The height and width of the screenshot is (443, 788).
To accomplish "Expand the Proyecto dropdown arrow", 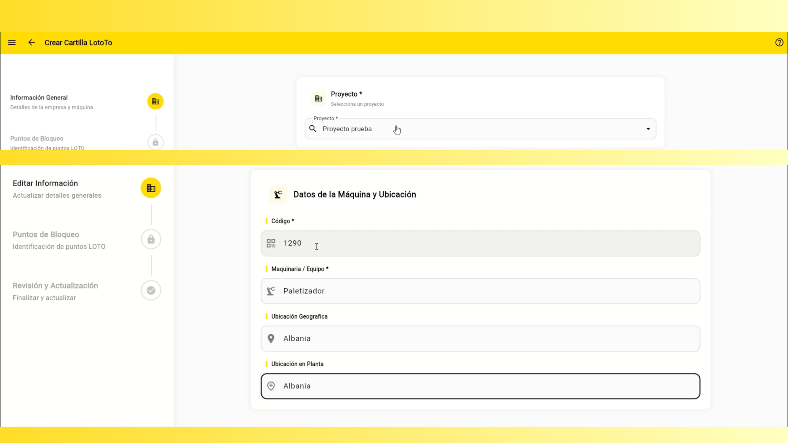I will coord(648,129).
